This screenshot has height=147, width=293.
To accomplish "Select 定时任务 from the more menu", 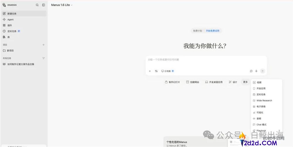I will click(266, 95).
